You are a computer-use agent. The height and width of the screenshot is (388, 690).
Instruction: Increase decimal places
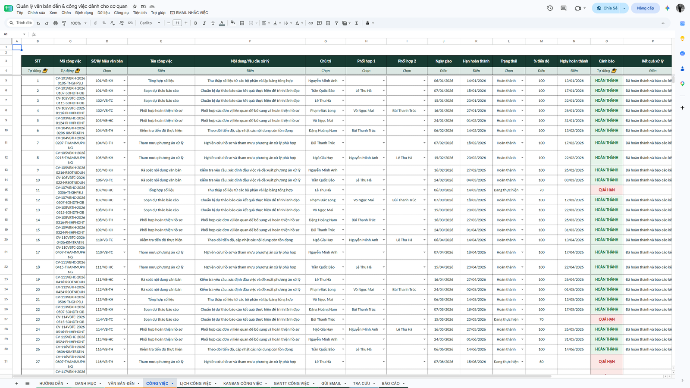121,23
